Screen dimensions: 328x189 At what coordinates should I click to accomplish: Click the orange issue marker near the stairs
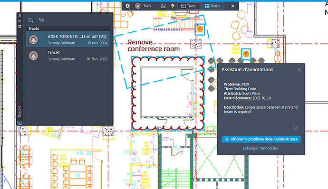click(200, 29)
